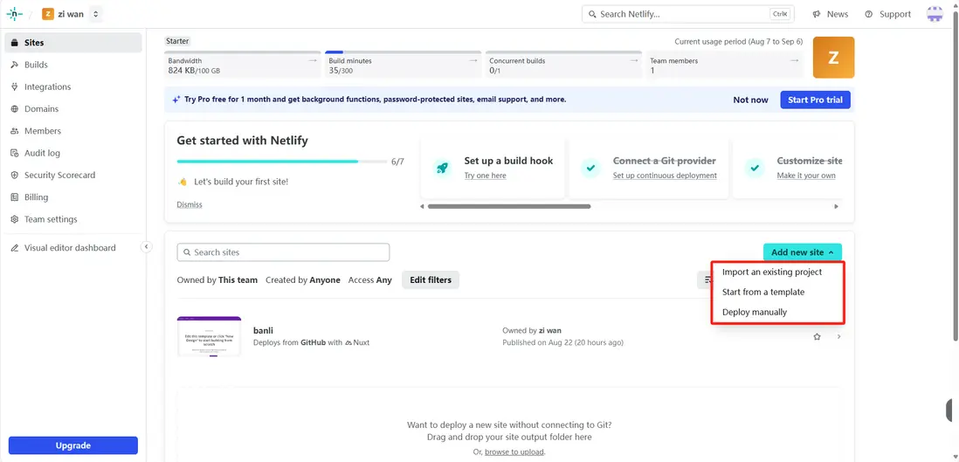The image size is (959, 462).
Task: Click the News megaphone icon
Action: (x=817, y=14)
